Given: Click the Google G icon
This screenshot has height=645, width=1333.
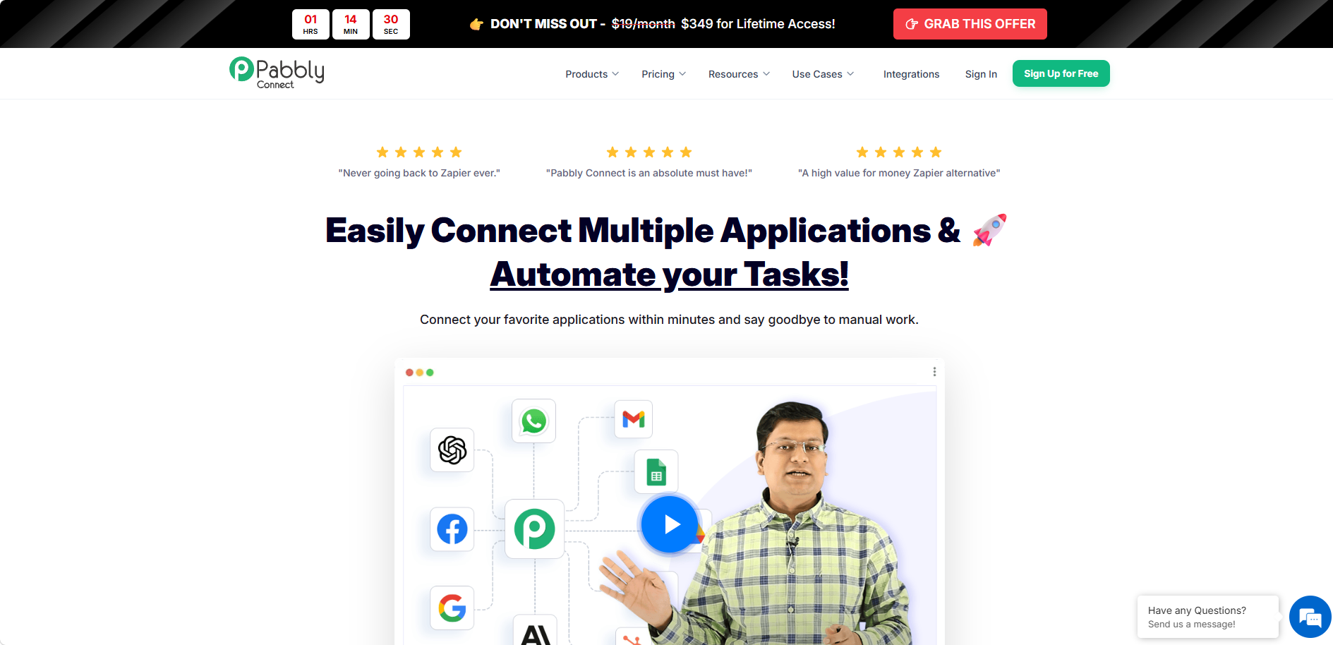Looking at the screenshot, I should point(452,608).
